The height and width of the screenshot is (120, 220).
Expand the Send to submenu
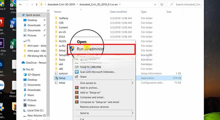tap(104, 113)
